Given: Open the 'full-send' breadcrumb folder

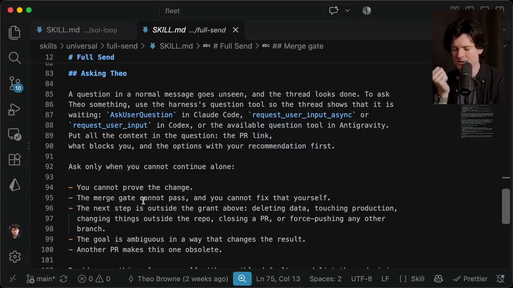Looking at the screenshot, I should (122, 46).
